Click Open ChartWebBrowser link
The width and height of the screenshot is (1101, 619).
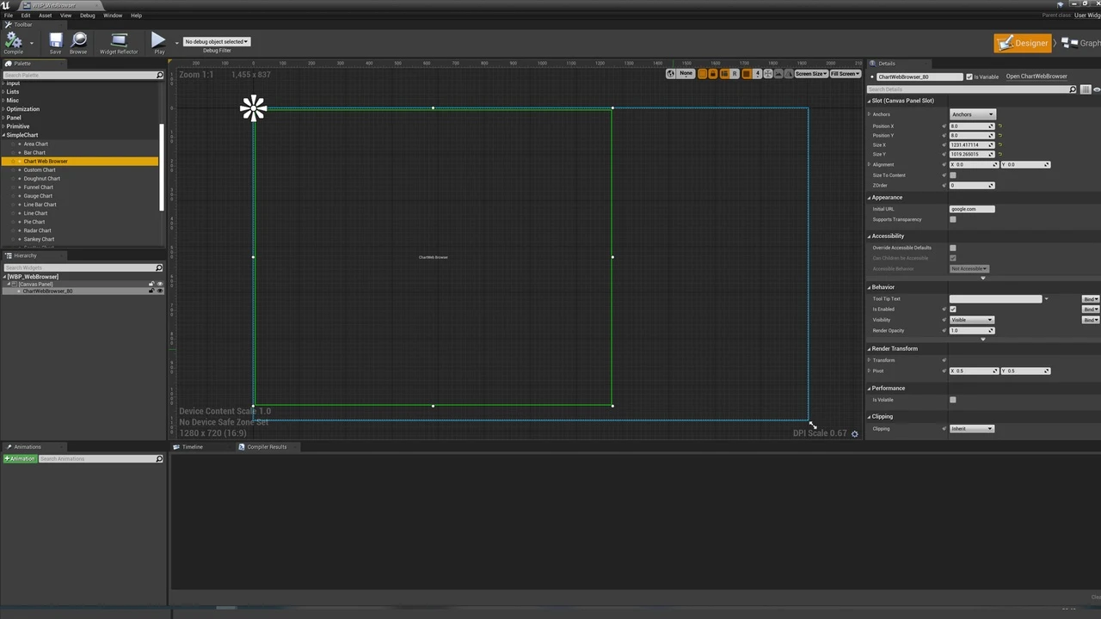(x=1036, y=77)
